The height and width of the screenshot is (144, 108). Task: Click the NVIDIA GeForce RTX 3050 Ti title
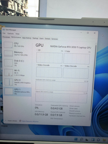tap(71, 47)
